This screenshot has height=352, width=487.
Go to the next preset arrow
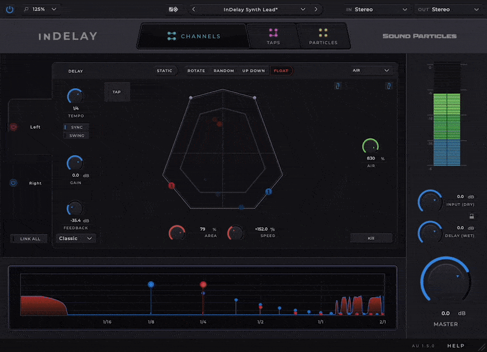pos(316,9)
